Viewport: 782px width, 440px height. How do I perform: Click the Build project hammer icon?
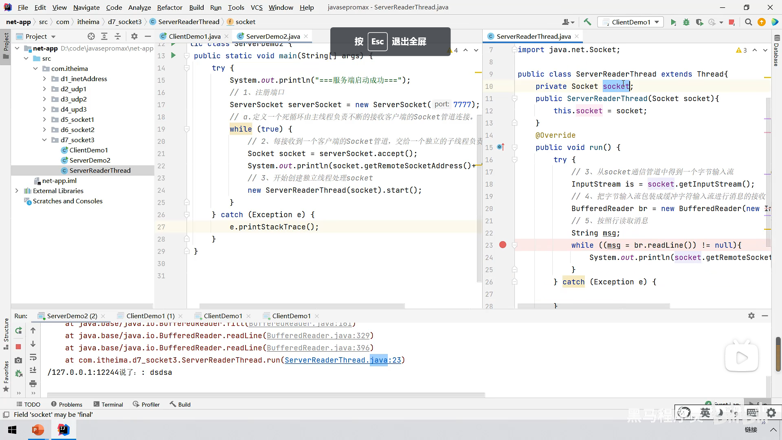(x=587, y=22)
